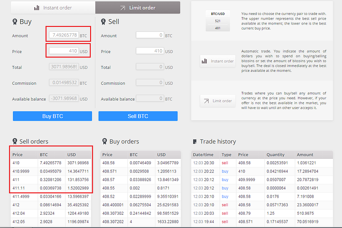The height and width of the screenshot is (228, 342).
Task: Click the document icon beside Trade history
Action: click(195, 142)
